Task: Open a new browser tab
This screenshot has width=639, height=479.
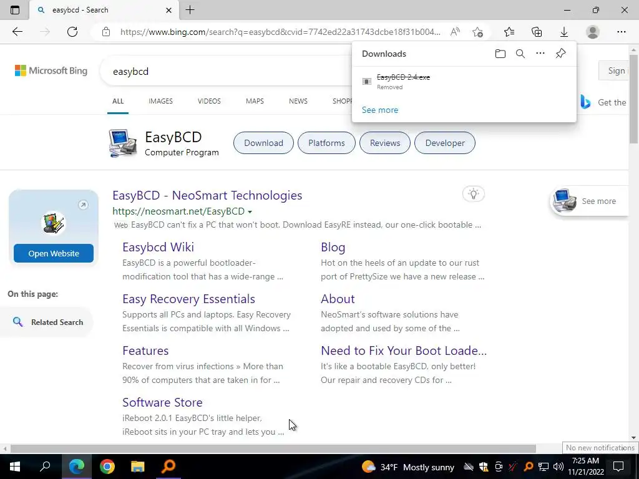Action: [190, 10]
